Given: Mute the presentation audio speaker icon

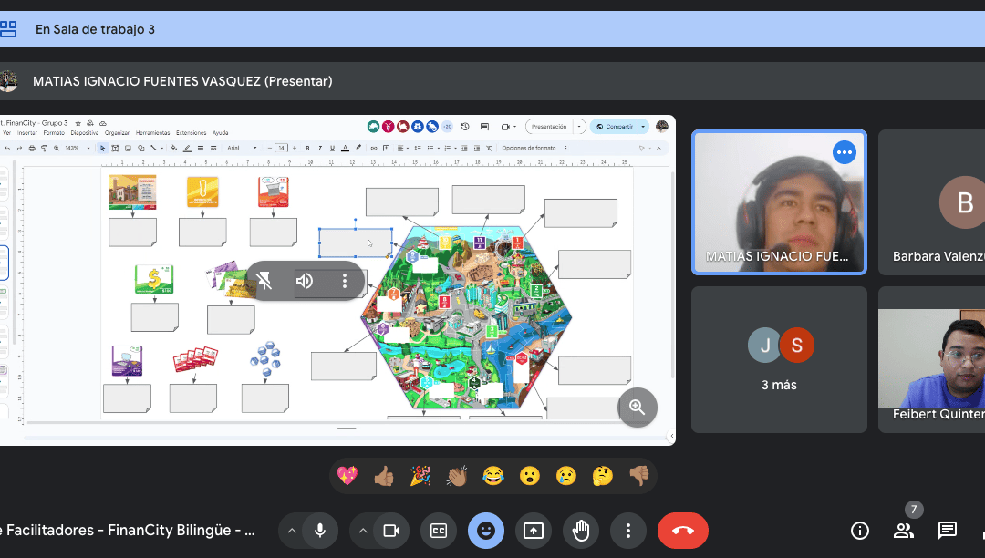Looking at the screenshot, I should click(x=305, y=281).
